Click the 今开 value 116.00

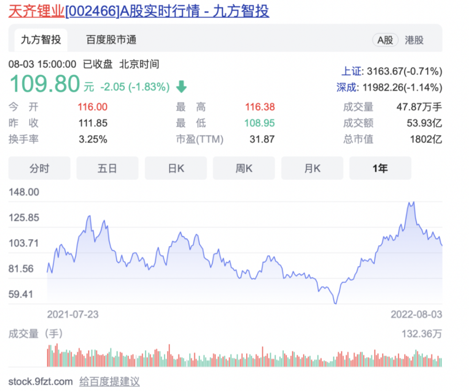tap(93, 107)
